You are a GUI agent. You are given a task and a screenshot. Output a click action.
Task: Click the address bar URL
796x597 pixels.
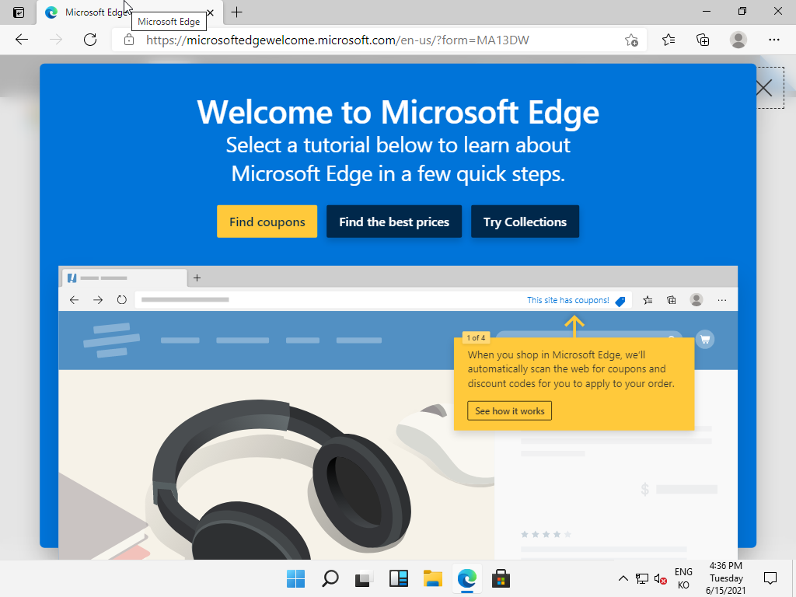coord(337,40)
